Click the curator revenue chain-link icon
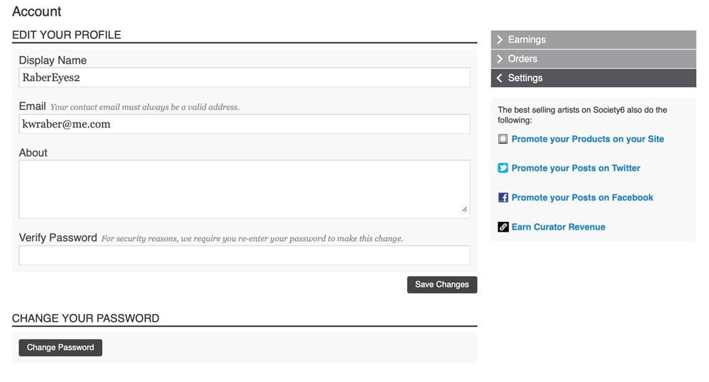Screen dimensions: 709x382 [503, 227]
